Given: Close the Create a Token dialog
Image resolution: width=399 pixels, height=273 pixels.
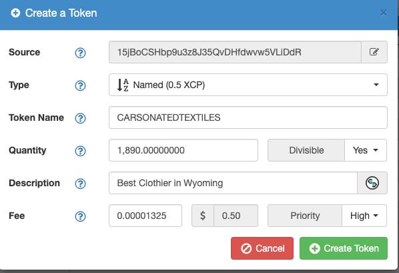Looking at the screenshot, I should 383,12.
